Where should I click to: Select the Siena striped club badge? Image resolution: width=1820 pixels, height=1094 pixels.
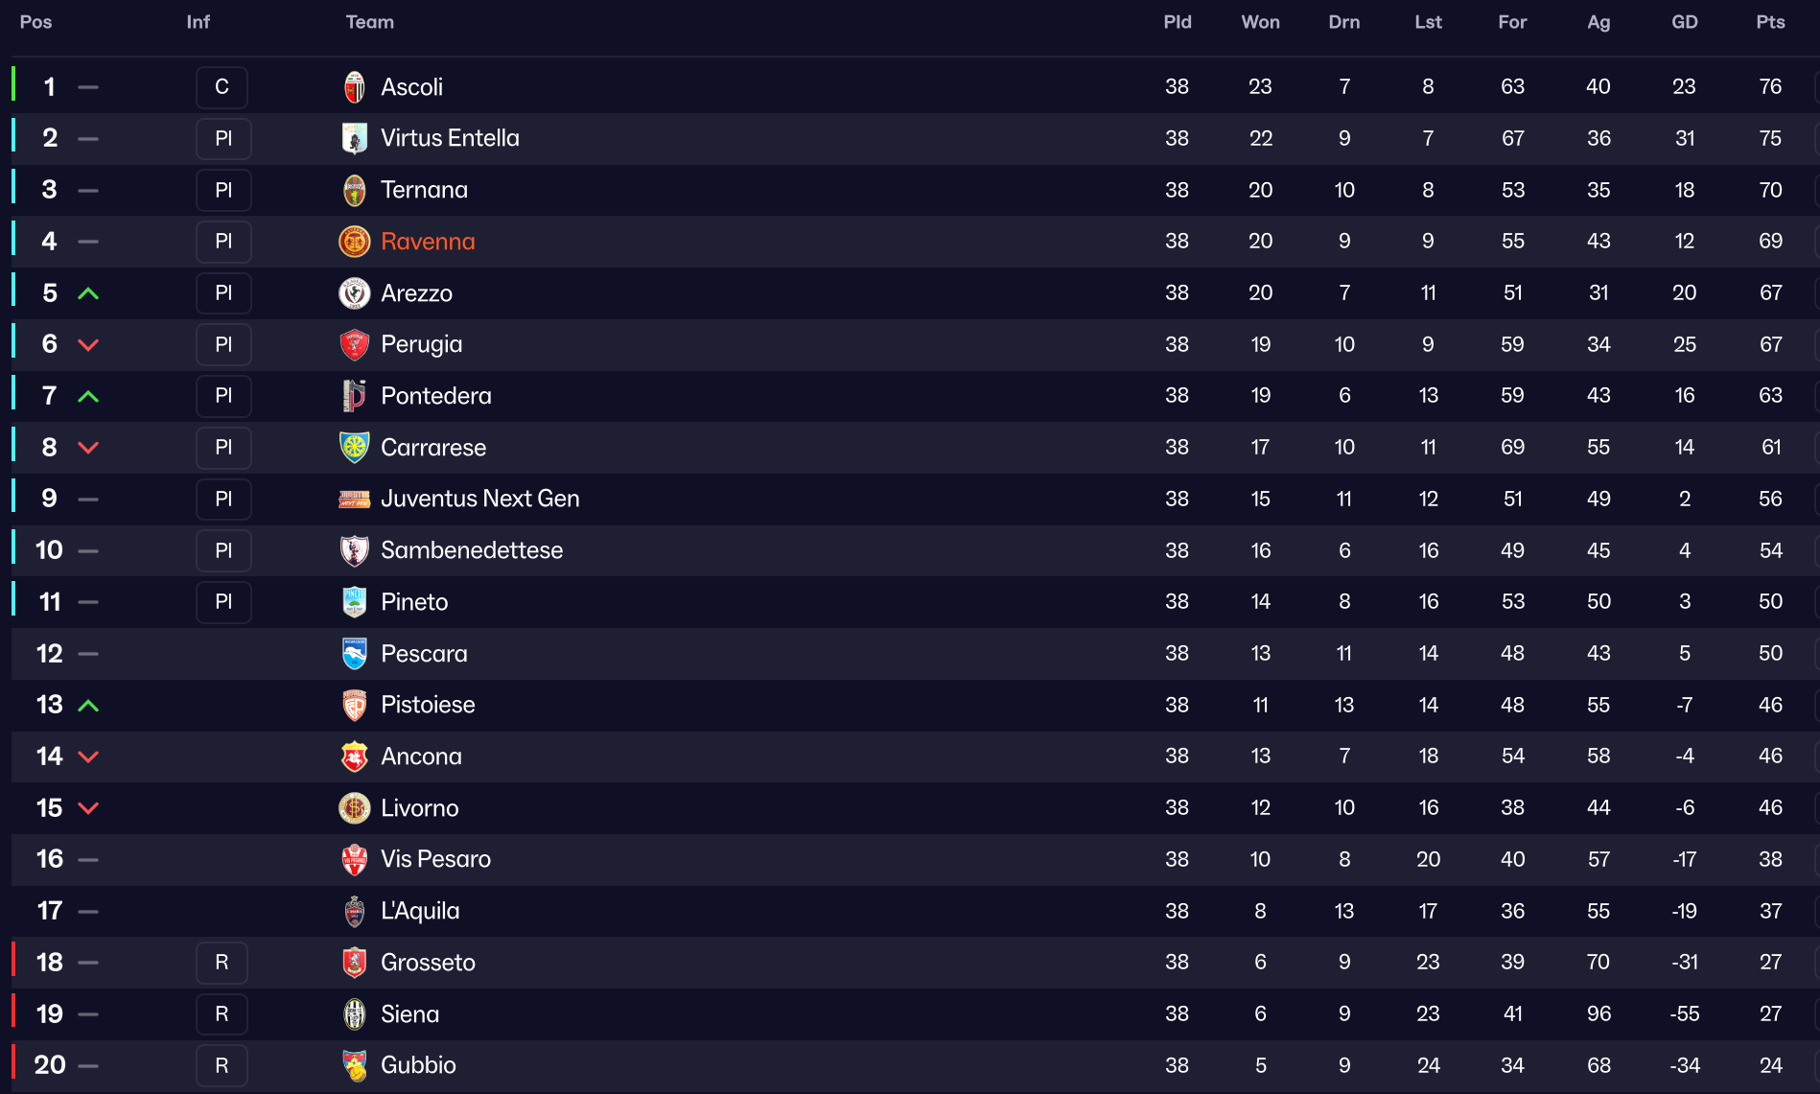click(355, 1014)
